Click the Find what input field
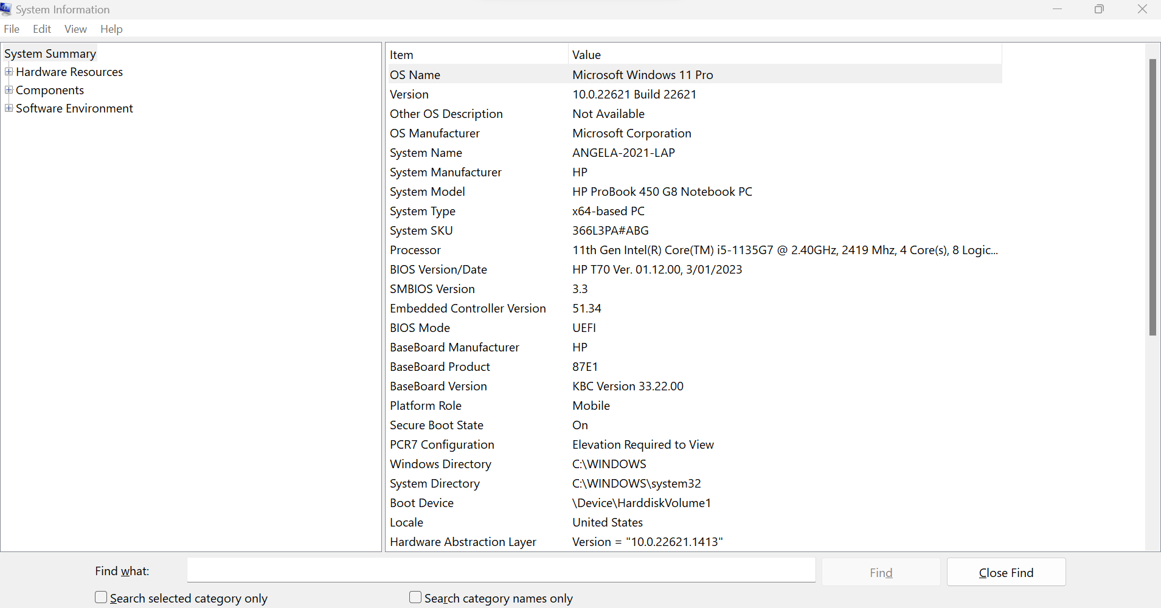Image resolution: width=1161 pixels, height=608 pixels. (x=501, y=570)
